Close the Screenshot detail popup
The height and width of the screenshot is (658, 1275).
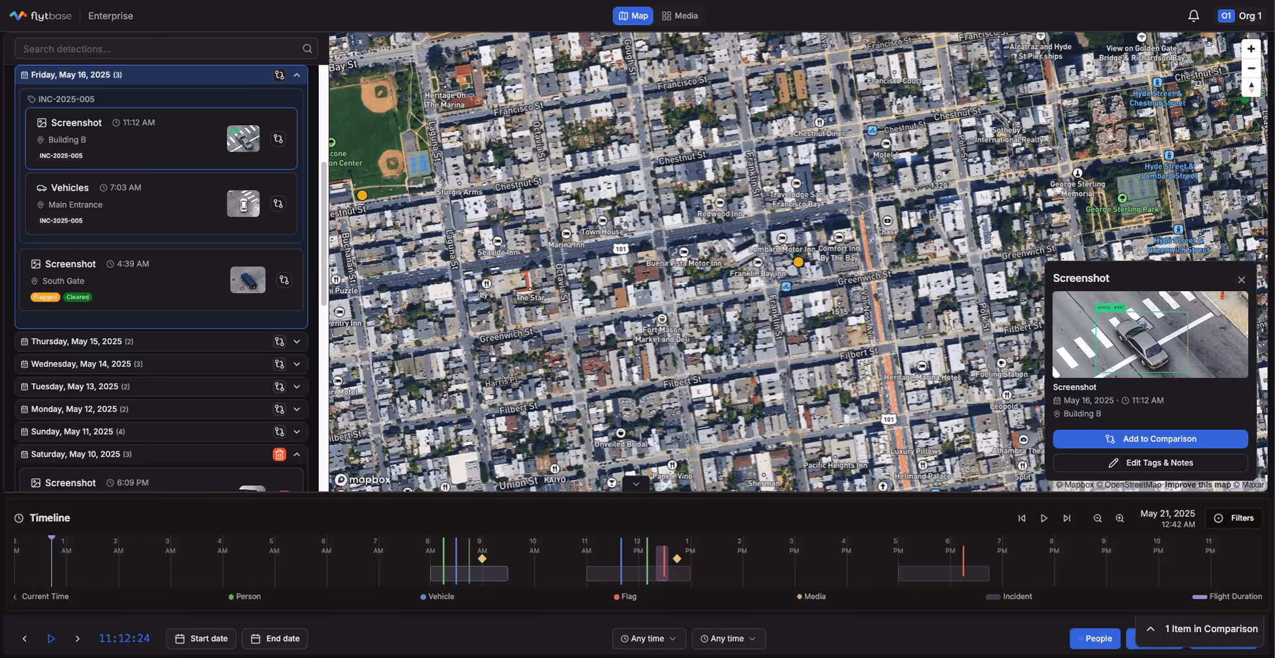click(1241, 280)
